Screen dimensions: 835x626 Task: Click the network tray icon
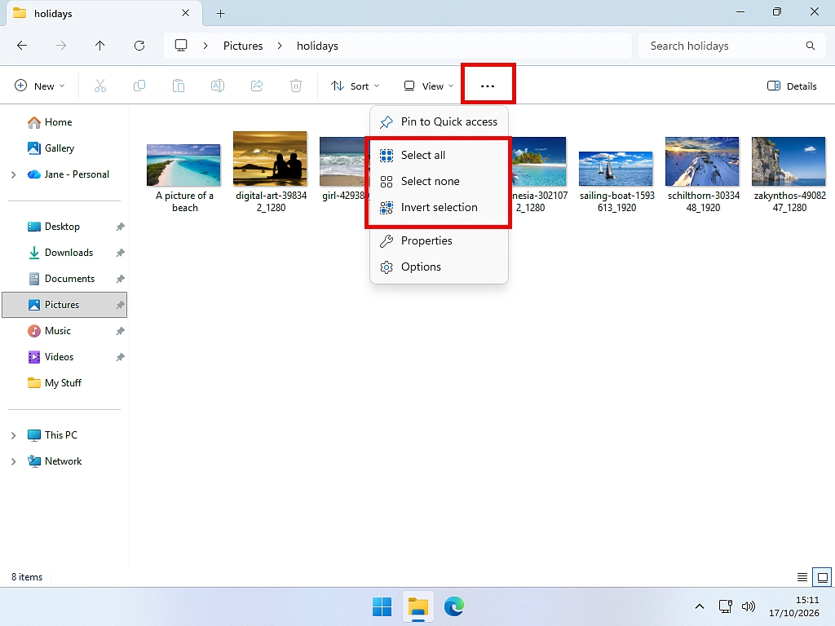725,606
